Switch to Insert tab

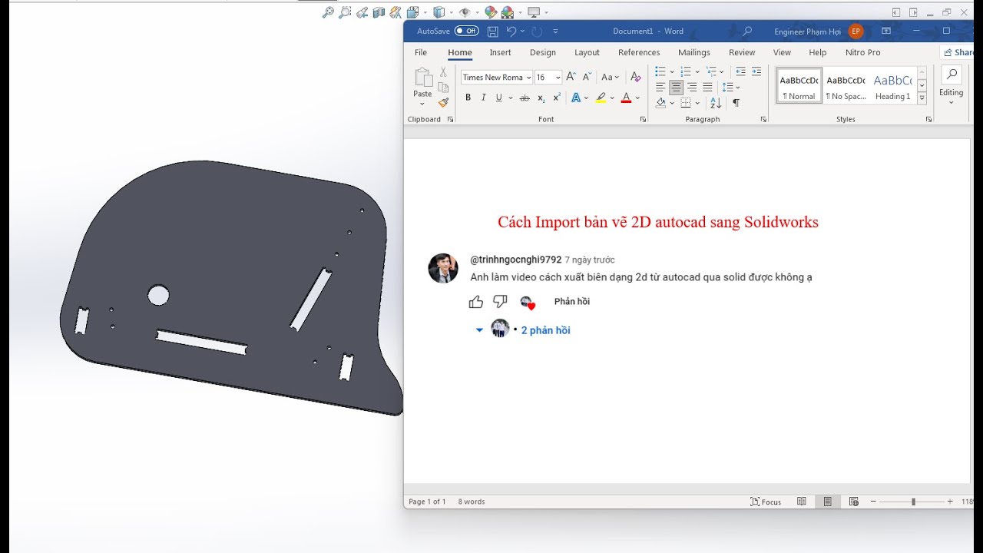click(500, 52)
